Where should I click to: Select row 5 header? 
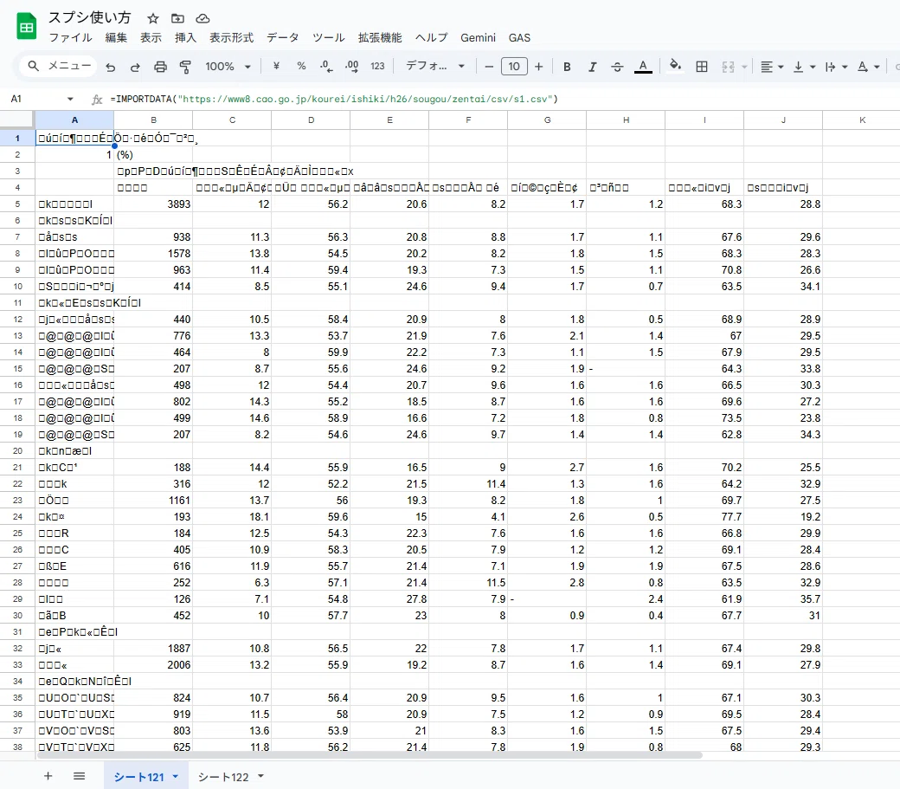(17, 204)
